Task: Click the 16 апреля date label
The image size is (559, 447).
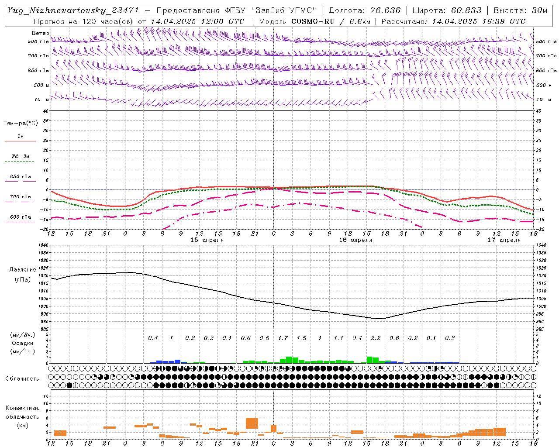Action: [355, 240]
